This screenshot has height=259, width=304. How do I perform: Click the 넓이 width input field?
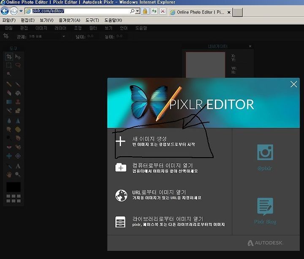[94, 36]
